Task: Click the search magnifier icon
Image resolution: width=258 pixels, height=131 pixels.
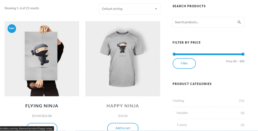Action: pyautogui.click(x=239, y=22)
